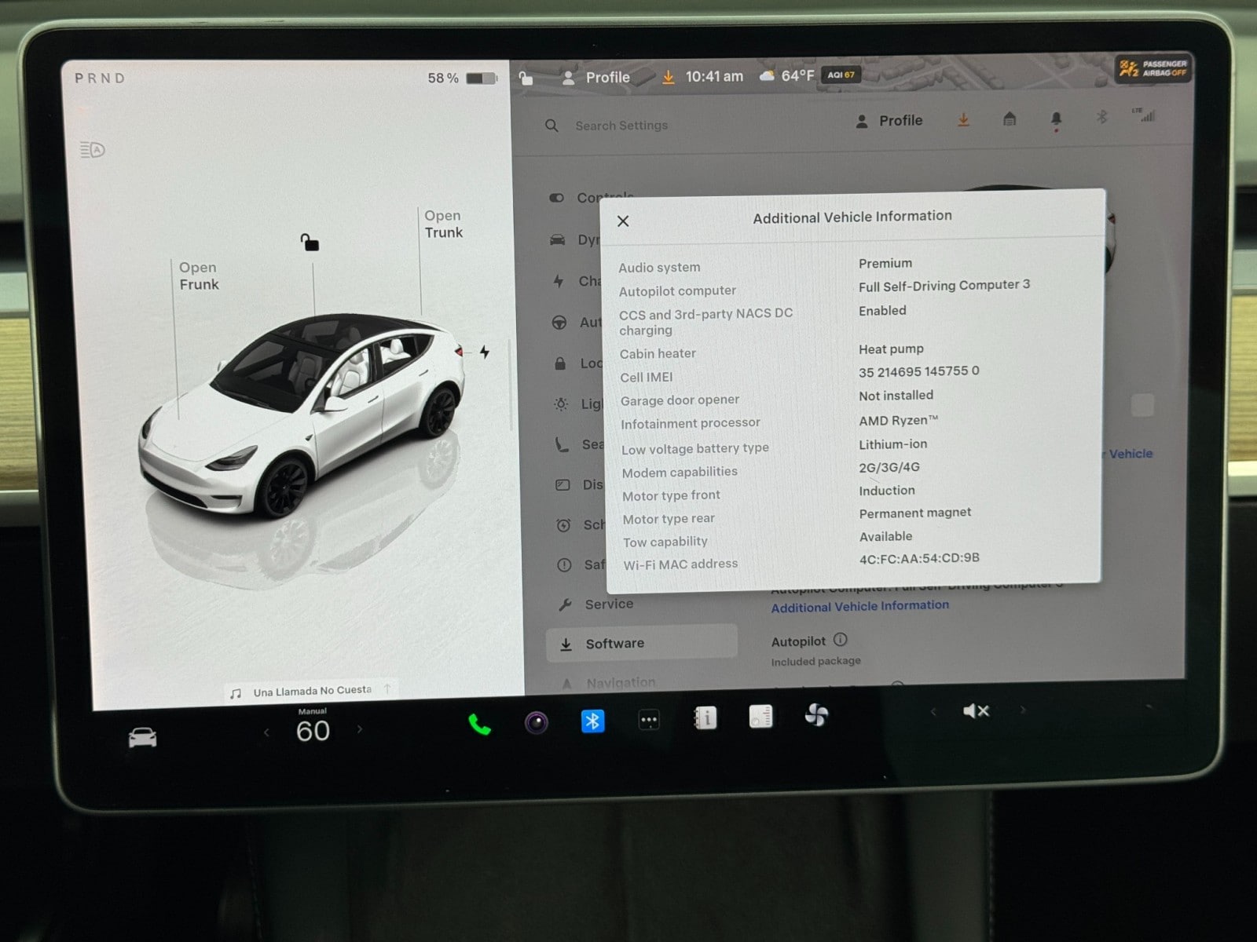Open Bluetooth app in bottom dock
Image resolution: width=1257 pixels, height=942 pixels.
[592, 721]
